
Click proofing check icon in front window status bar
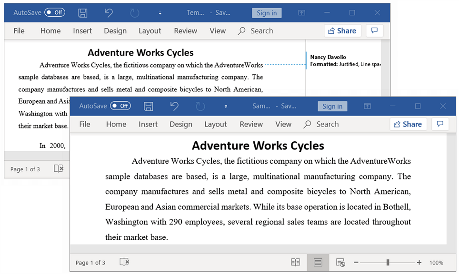124,262
